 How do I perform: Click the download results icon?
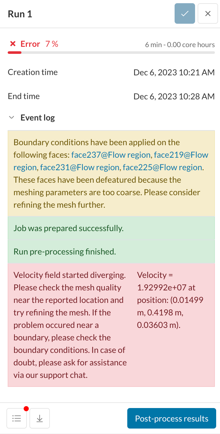tap(39, 418)
